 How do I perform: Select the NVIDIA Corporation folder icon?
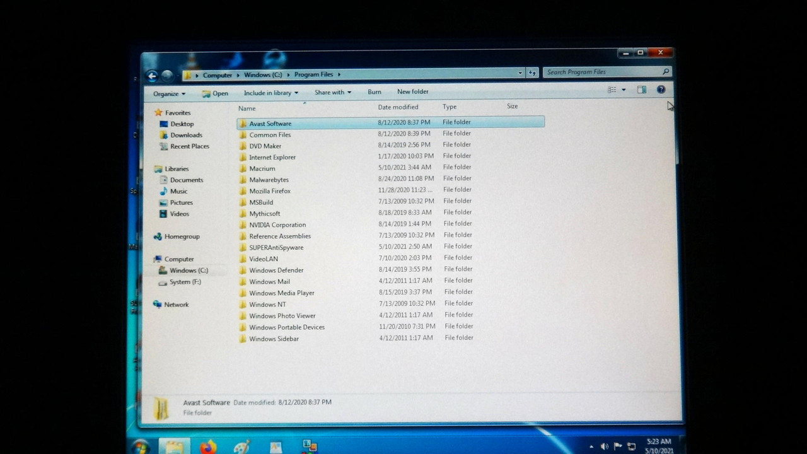[243, 224]
